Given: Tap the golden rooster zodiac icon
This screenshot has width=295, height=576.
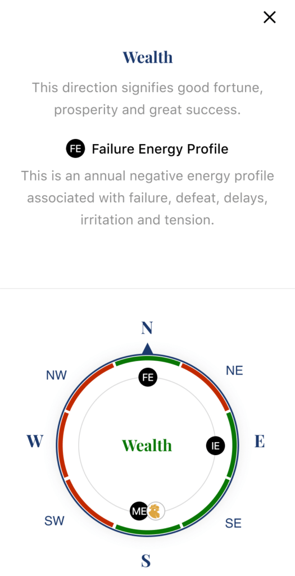Looking at the screenshot, I should (x=156, y=511).
